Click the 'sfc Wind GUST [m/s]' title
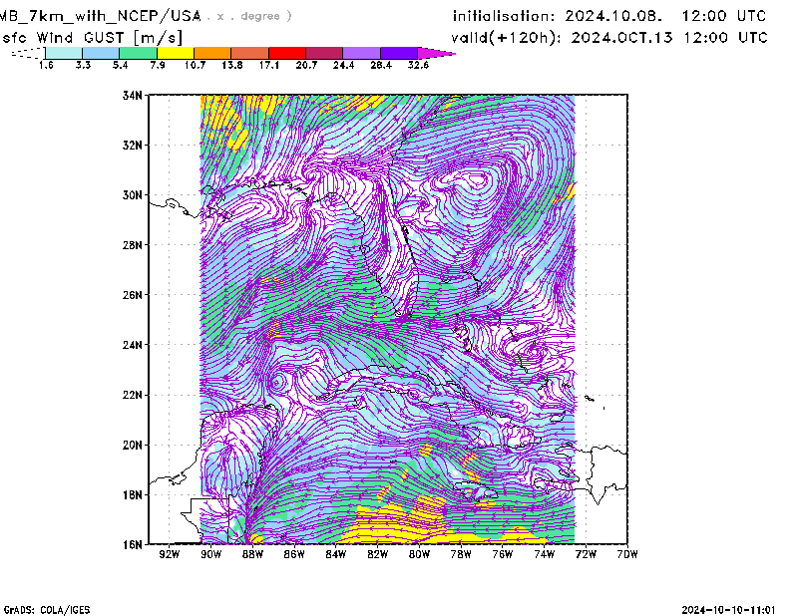The height and width of the screenshot is (616, 798). 92,38
